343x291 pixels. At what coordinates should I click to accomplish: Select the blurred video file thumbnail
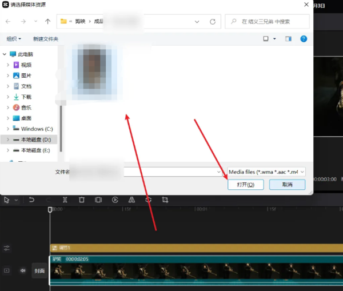[94, 72]
